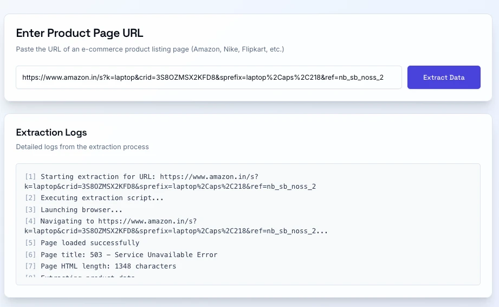499x307 pixels.
Task: Select the 'Enter Product Page URL' heading
Action: [x=80, y=33]
